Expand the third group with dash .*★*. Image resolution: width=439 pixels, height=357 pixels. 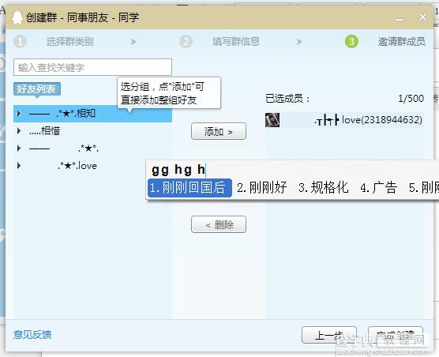click(19, 148)
